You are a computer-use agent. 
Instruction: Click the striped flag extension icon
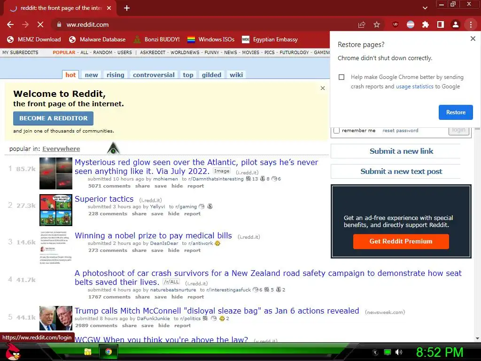pos(411,24)
